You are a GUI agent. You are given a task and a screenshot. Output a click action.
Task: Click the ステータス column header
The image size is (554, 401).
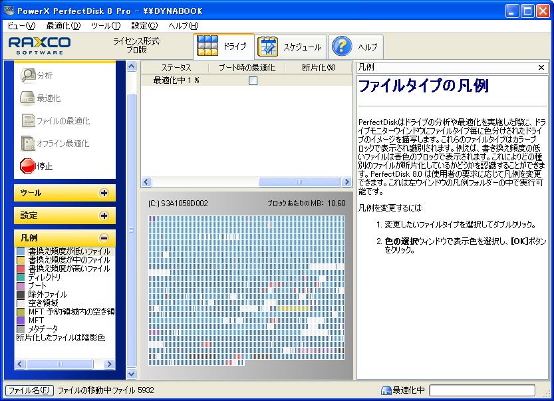[176, 67]
